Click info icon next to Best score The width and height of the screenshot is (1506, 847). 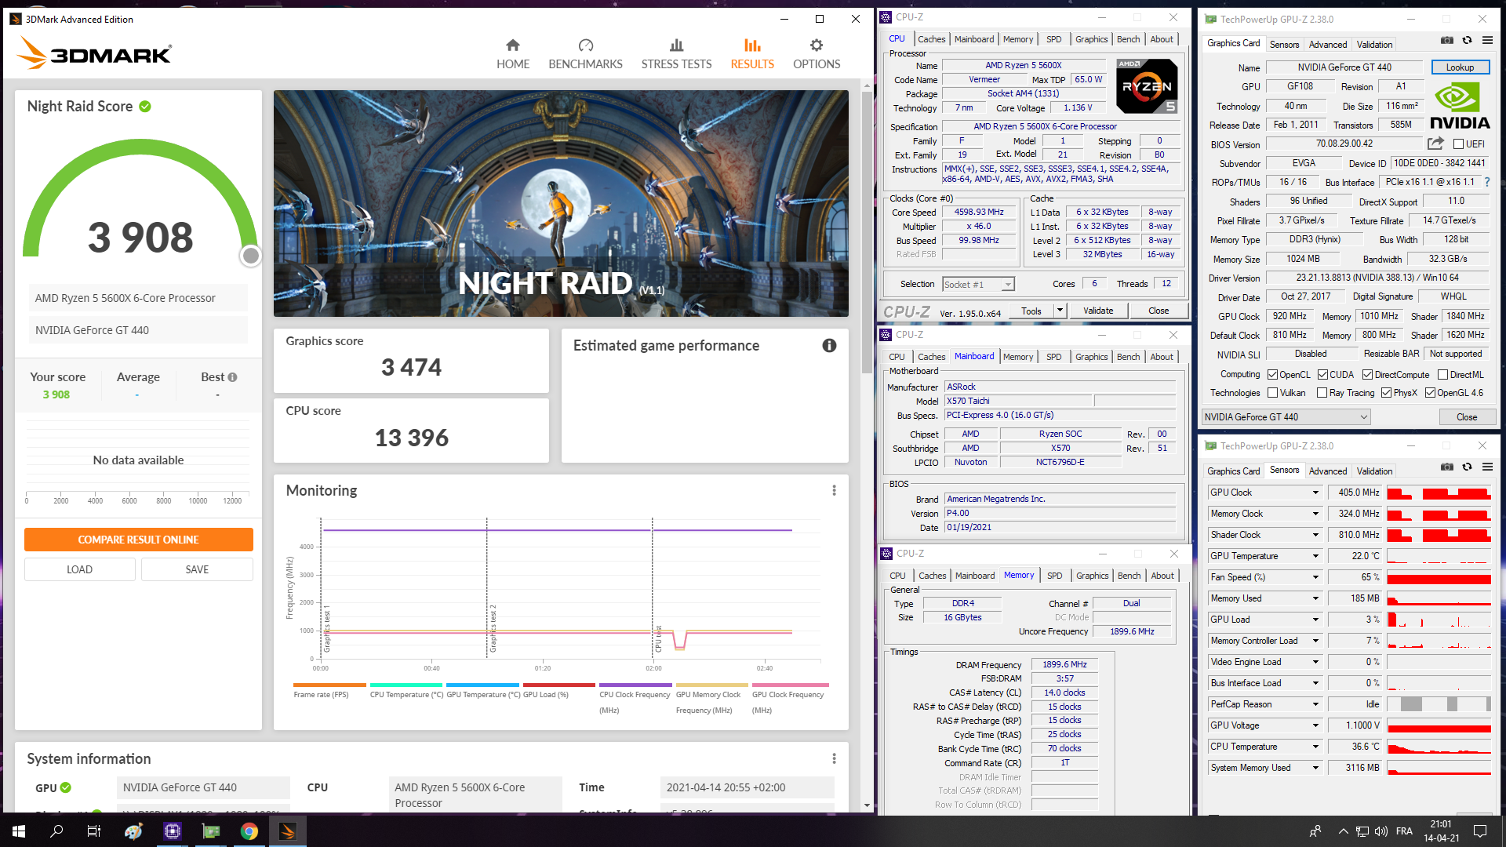coord(232,377)
